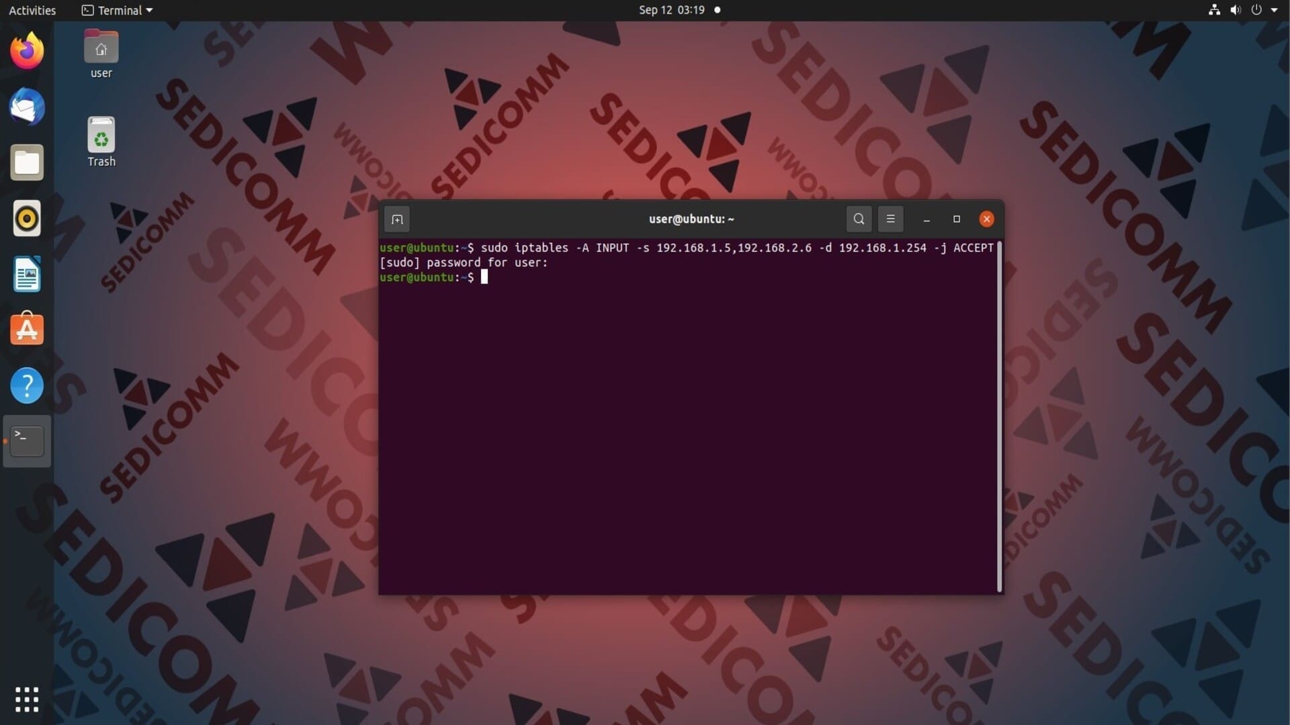1290x725 pixels.
Task: Open Firefox from the dock
Action: [x=27, y=51]
